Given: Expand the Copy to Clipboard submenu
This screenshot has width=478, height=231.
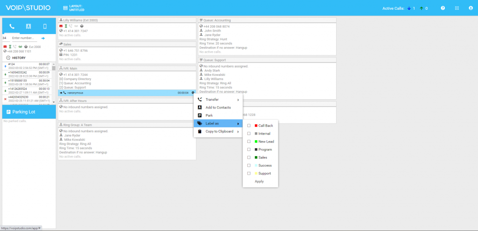Looking at the screenshot, I should click(x=218, y=131).
